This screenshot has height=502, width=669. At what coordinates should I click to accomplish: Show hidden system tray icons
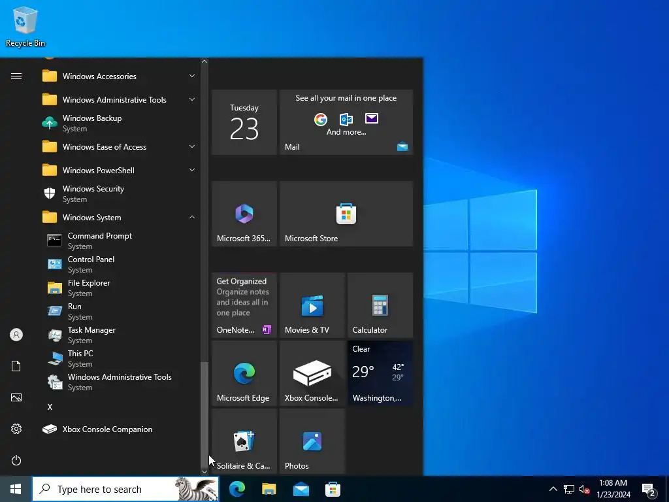tap(553, 489)
